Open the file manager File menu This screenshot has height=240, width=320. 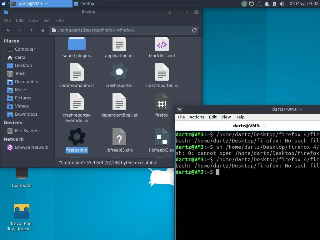click(x=7, y=20)
